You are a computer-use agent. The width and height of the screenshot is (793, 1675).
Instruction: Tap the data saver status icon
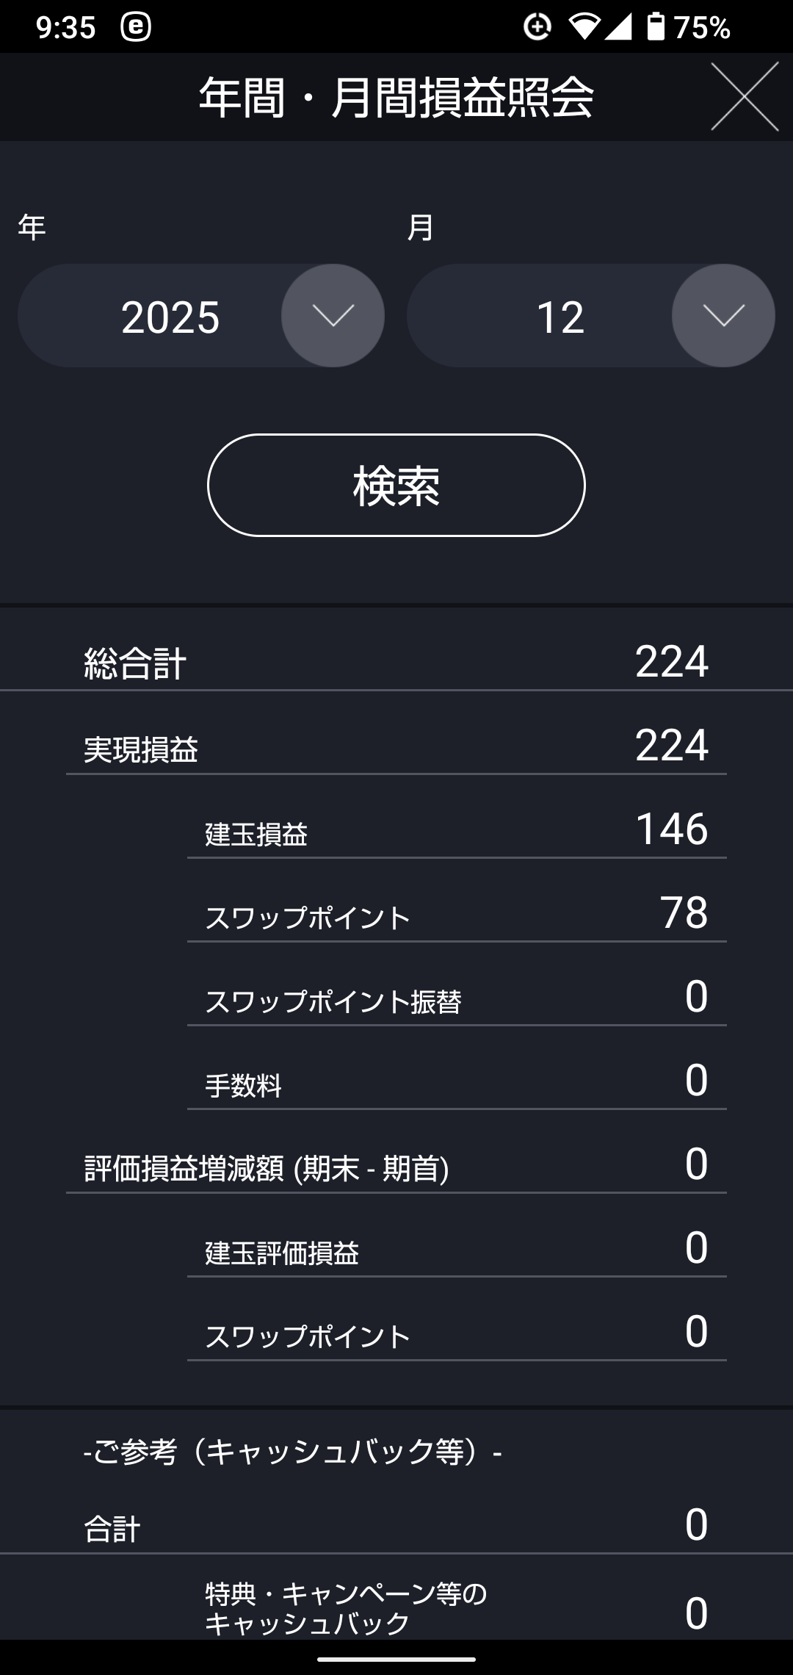pyautogui.click(x=537, y=27)
